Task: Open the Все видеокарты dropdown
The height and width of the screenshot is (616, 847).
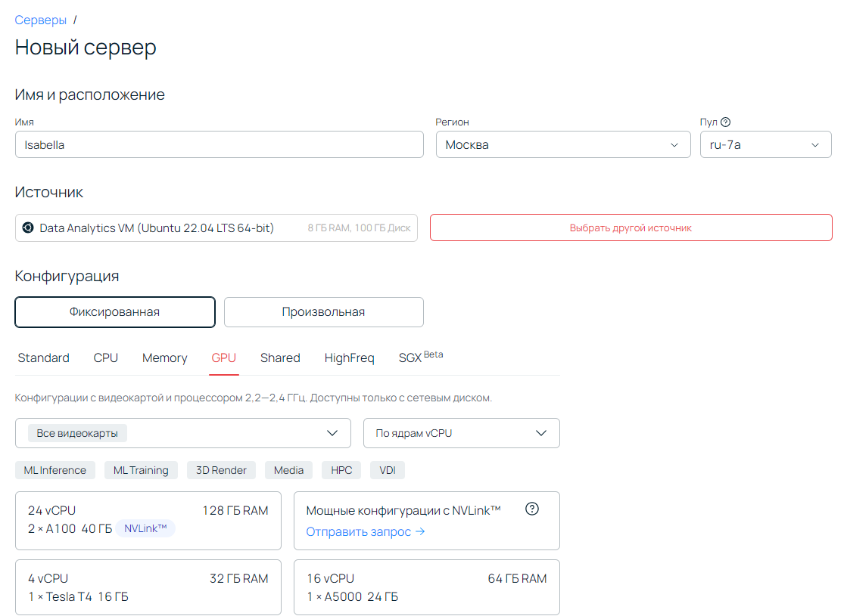Action: tap(182, 433)
